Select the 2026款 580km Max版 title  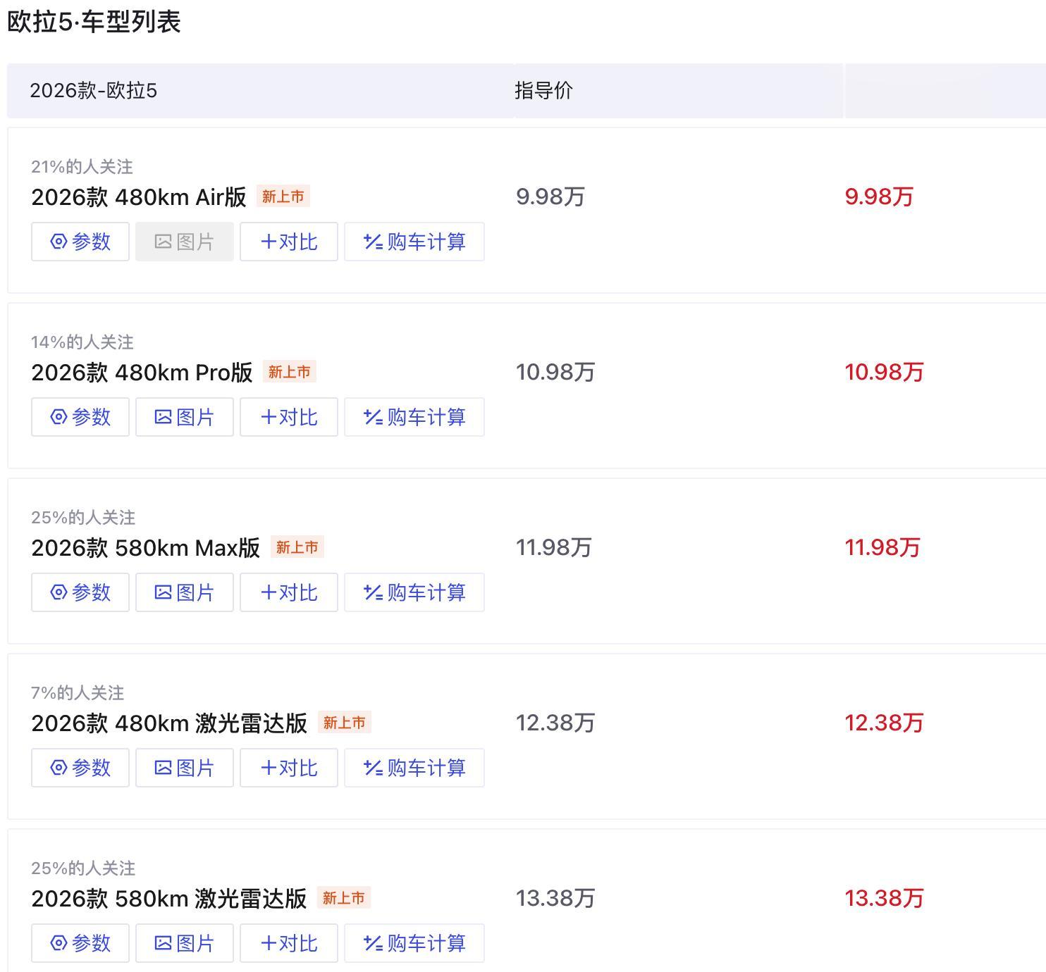pos(145,548)
